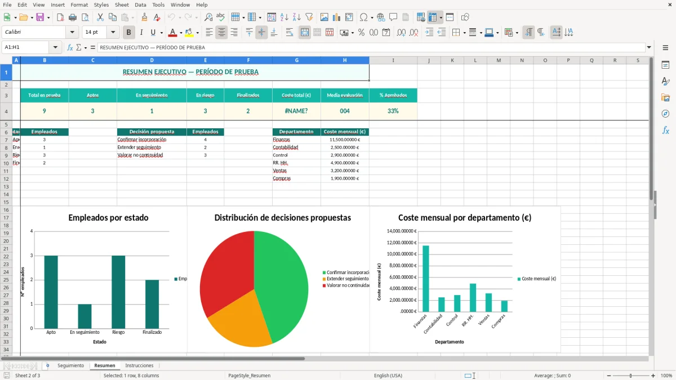Toggle Merge and Center Cells
This screenshot has width=676, height=380.
(x=305, y=33)
